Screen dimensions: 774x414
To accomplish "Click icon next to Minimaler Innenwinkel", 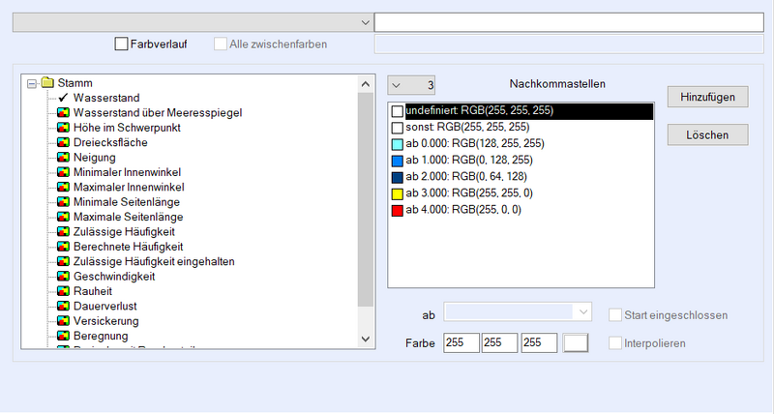I will (63, 172).
